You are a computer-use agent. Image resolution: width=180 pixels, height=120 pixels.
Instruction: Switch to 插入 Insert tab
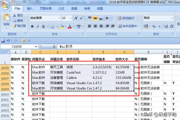[x=30, y=9]
